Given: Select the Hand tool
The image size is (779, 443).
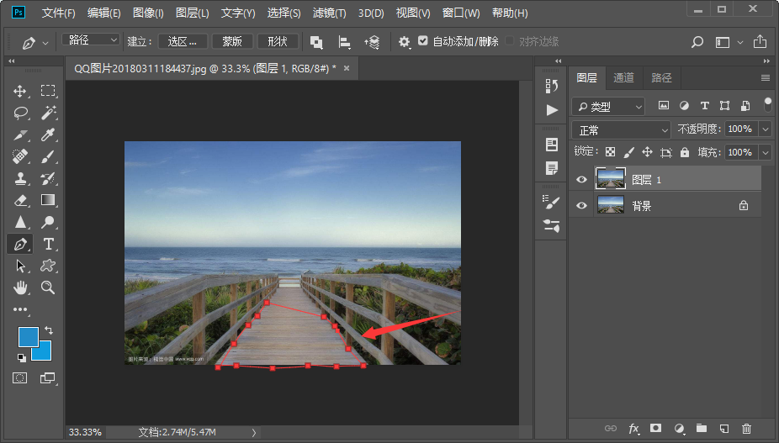Looking at the screenshot, I should pos(20,287).
